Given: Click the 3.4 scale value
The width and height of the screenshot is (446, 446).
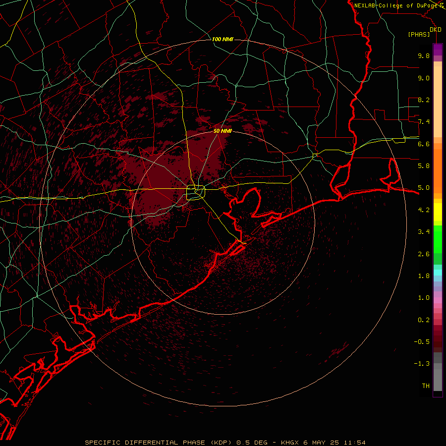Looking at the screenshot, I should pyautogui.click(x=424, y=232).
